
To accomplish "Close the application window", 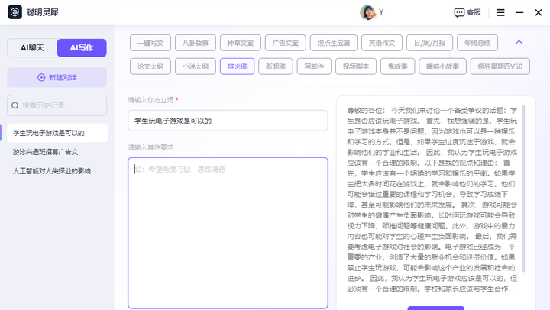I will (539, 13).
